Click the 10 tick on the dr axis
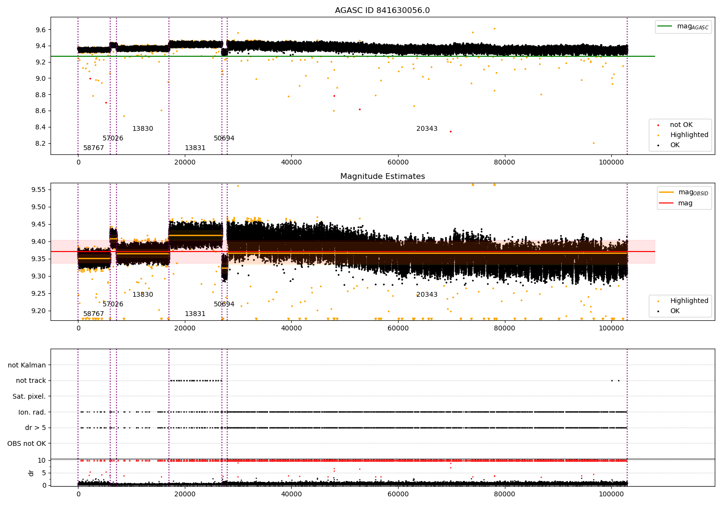722x505 pixels. [42, 460]
